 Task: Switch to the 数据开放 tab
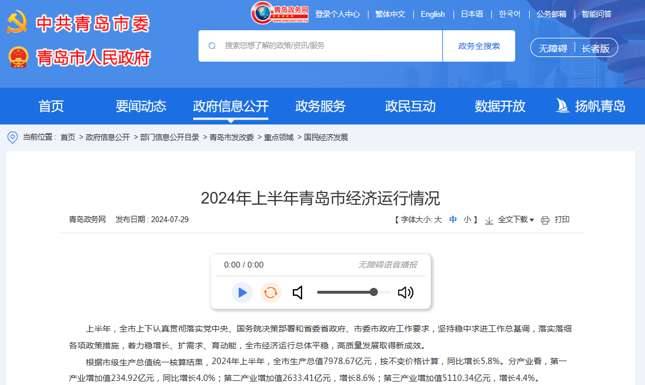point(499,106)
